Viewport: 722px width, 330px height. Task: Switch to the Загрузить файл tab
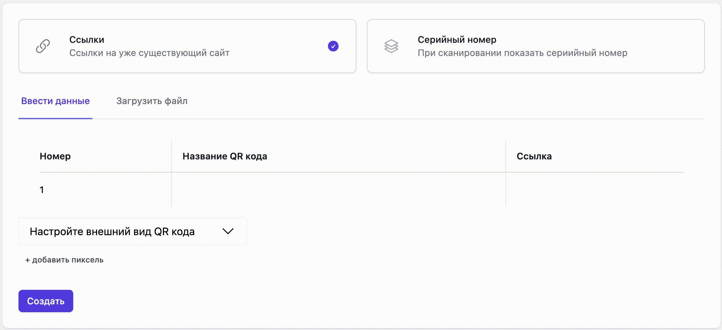(x=152, y=101)
